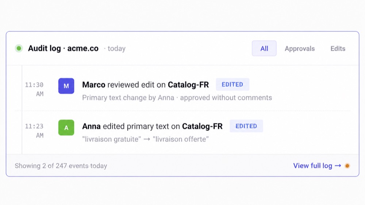Click the EDITED badge on Anna's entry

pyautogui.click(x=246, y=126)
